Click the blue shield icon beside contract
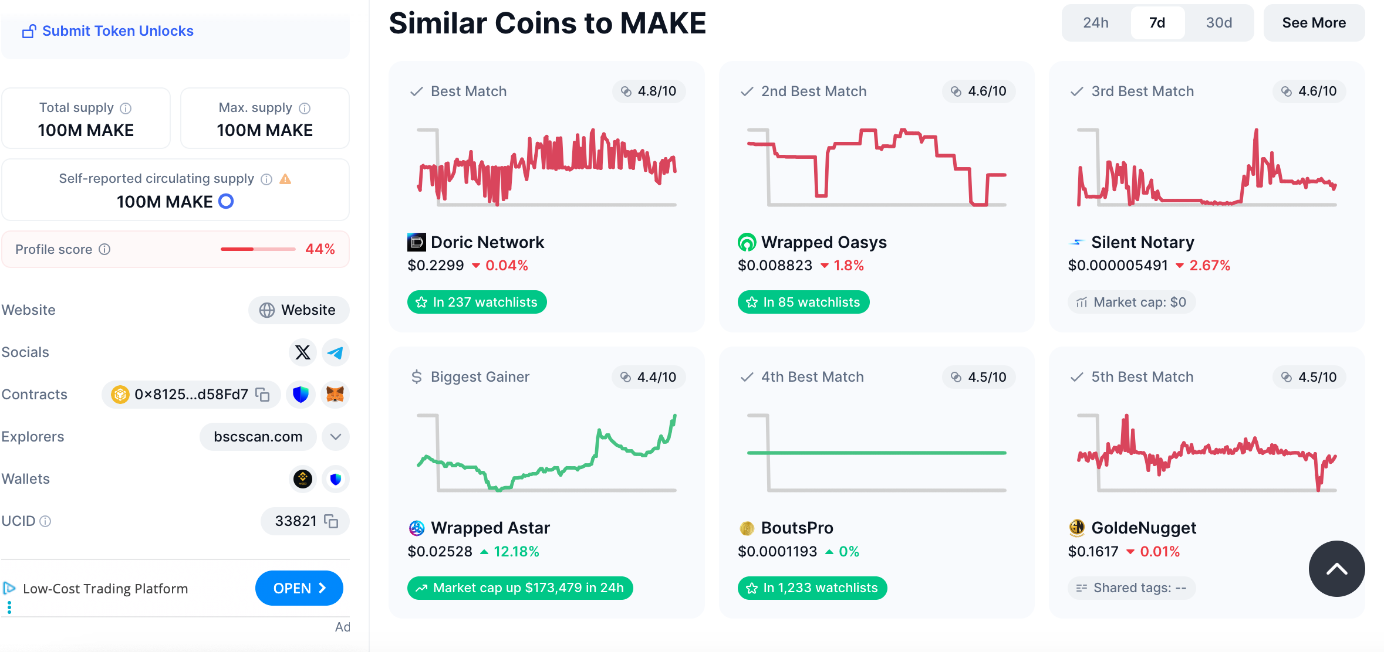This screenshot has width=1384, height=652. [301, 395]
